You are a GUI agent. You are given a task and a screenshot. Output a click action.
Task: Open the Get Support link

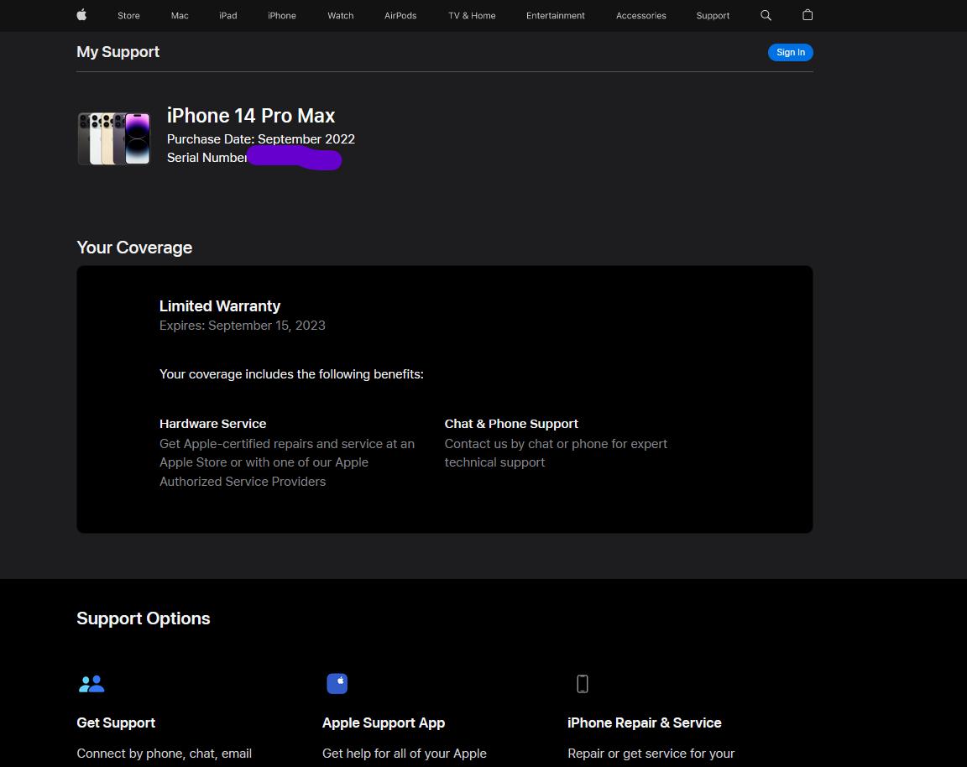coord(116,723)
